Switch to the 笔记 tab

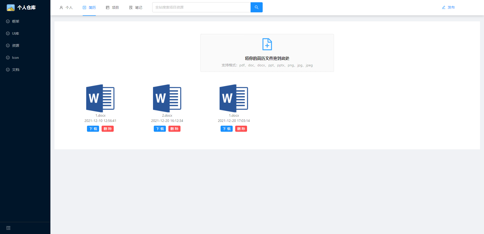tap(135, 8)
